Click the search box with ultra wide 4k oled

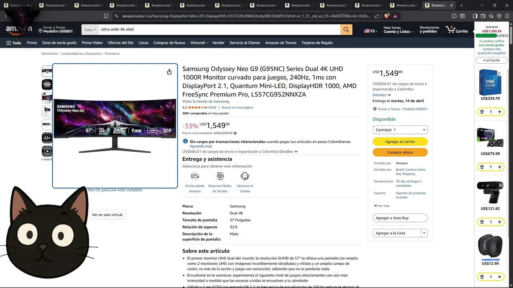[x=220, y=30]
